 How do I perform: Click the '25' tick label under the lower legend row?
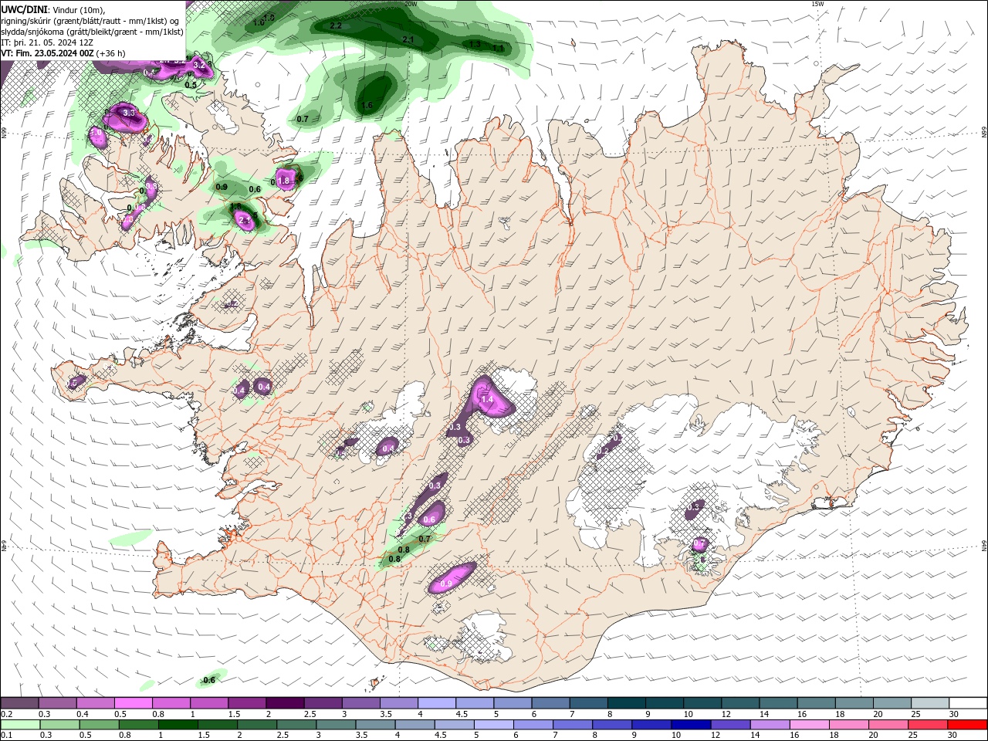[x=914, y=736]
